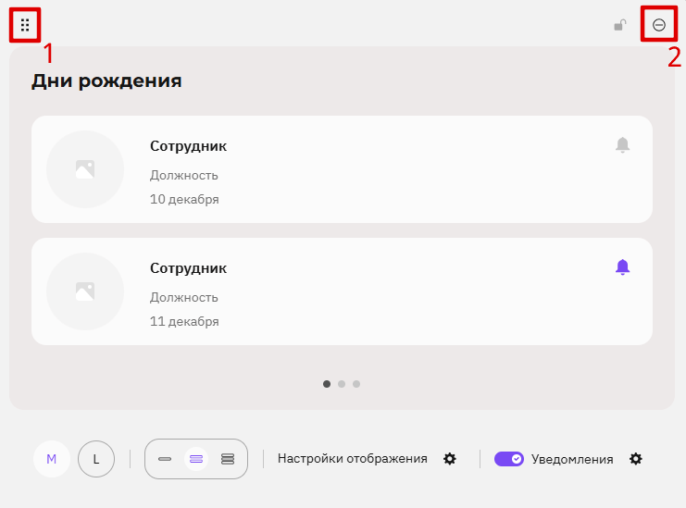686x508 pixels.
Task: Go to the third carousel page dot
Action: (356, 384)
